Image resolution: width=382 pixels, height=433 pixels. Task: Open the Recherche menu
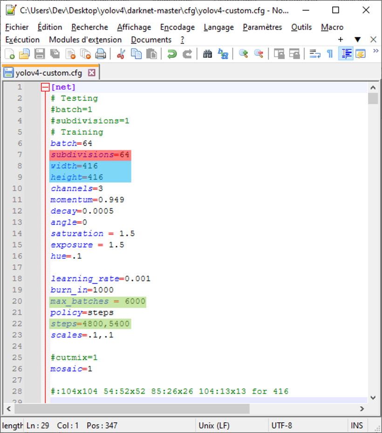89,27
